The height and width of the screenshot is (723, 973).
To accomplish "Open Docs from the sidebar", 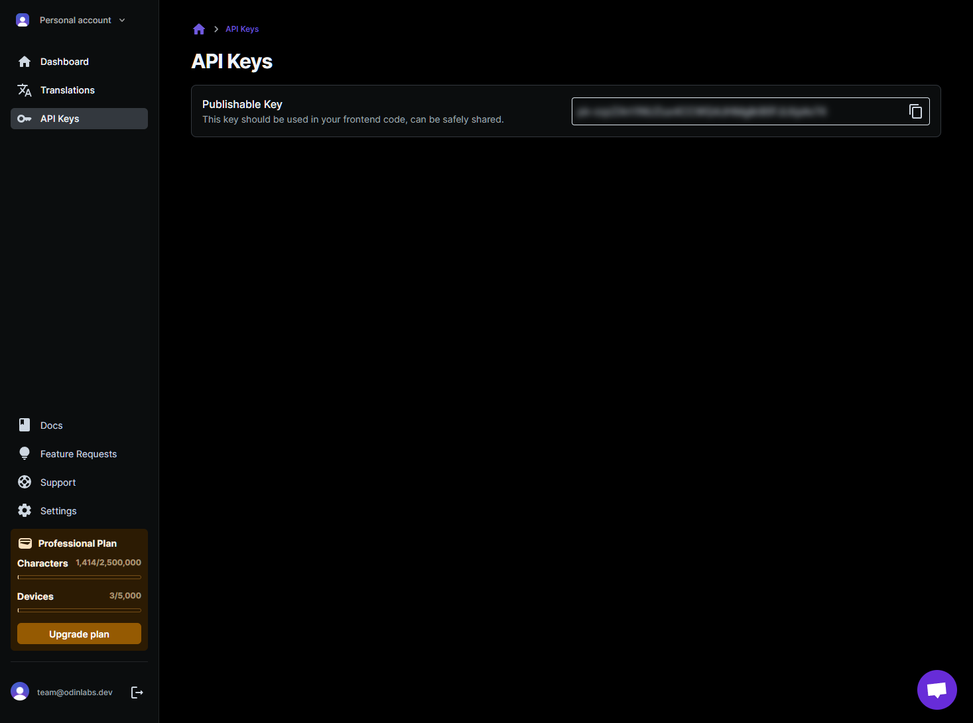I will [x=79, y=425].
